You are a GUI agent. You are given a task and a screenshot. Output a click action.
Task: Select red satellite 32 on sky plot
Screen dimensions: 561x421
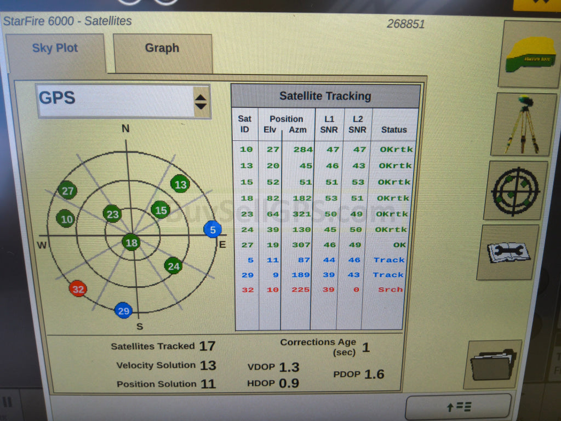point(78,288)
